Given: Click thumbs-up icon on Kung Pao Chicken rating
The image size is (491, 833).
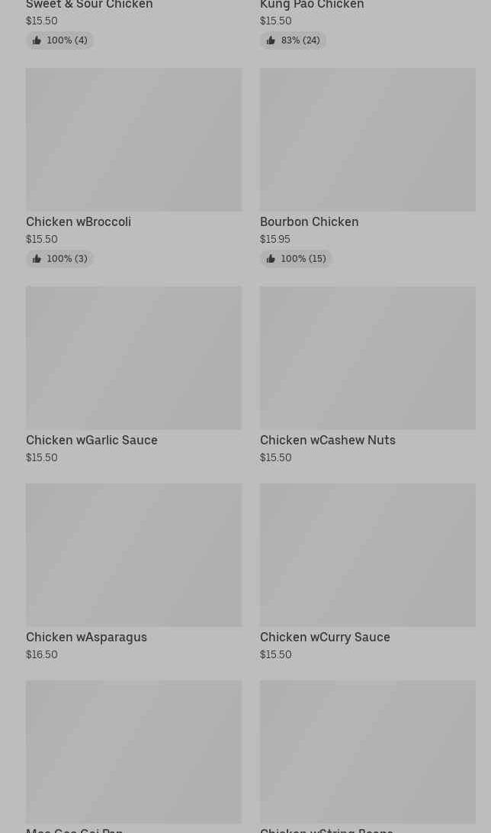Looking at the screenshot, I should (271, 40).
